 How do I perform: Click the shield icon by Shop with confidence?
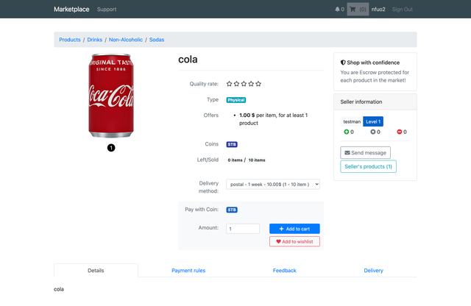tap(343, 63)
